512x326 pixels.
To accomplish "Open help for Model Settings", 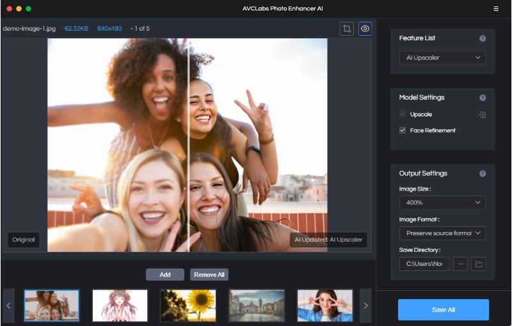I will [483, 98].
